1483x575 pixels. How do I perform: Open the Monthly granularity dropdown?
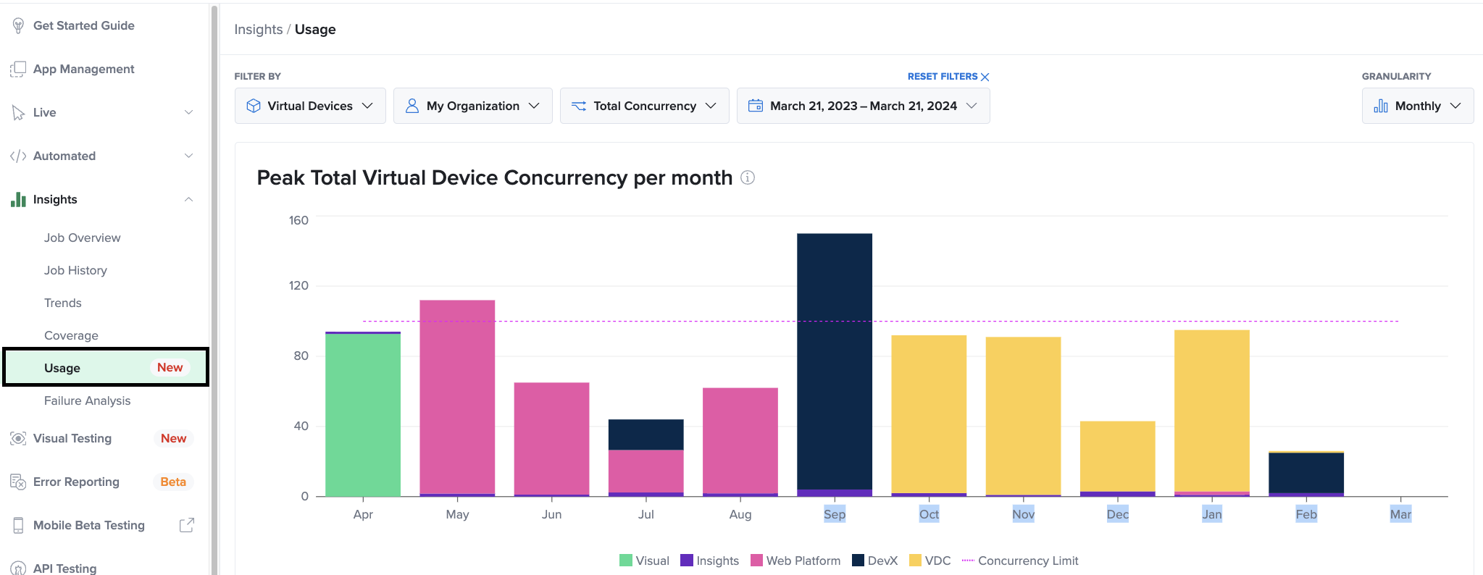point(1417,106)
